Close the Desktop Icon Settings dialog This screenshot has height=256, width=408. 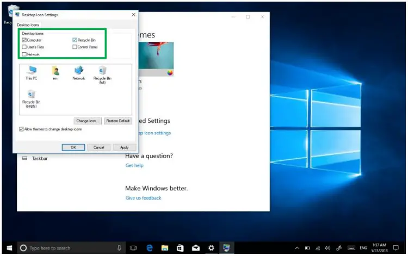tap(133, 15)
